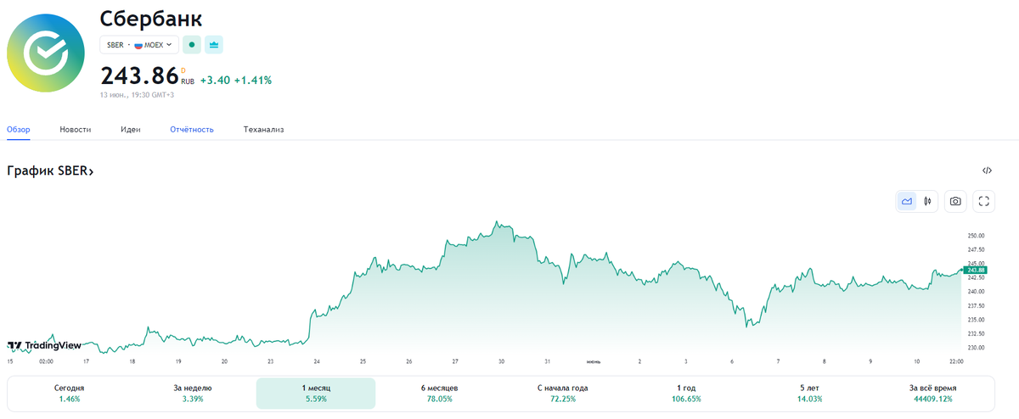Click the Sberbank round logo
Image resolution: width=1019 pixels, height=419 pixels.
46,53
